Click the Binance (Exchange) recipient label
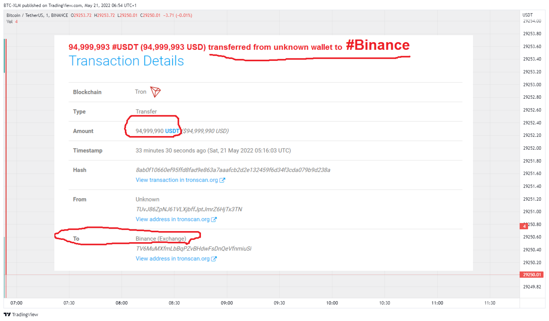The image size is (549, 321). coord(161,239)
